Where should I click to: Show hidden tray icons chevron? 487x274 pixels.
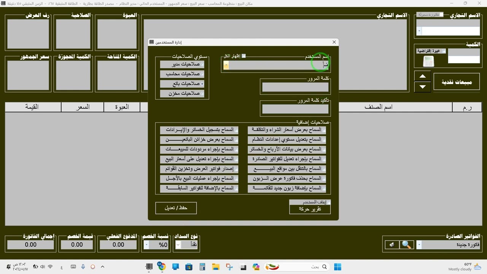pos(102,267)
